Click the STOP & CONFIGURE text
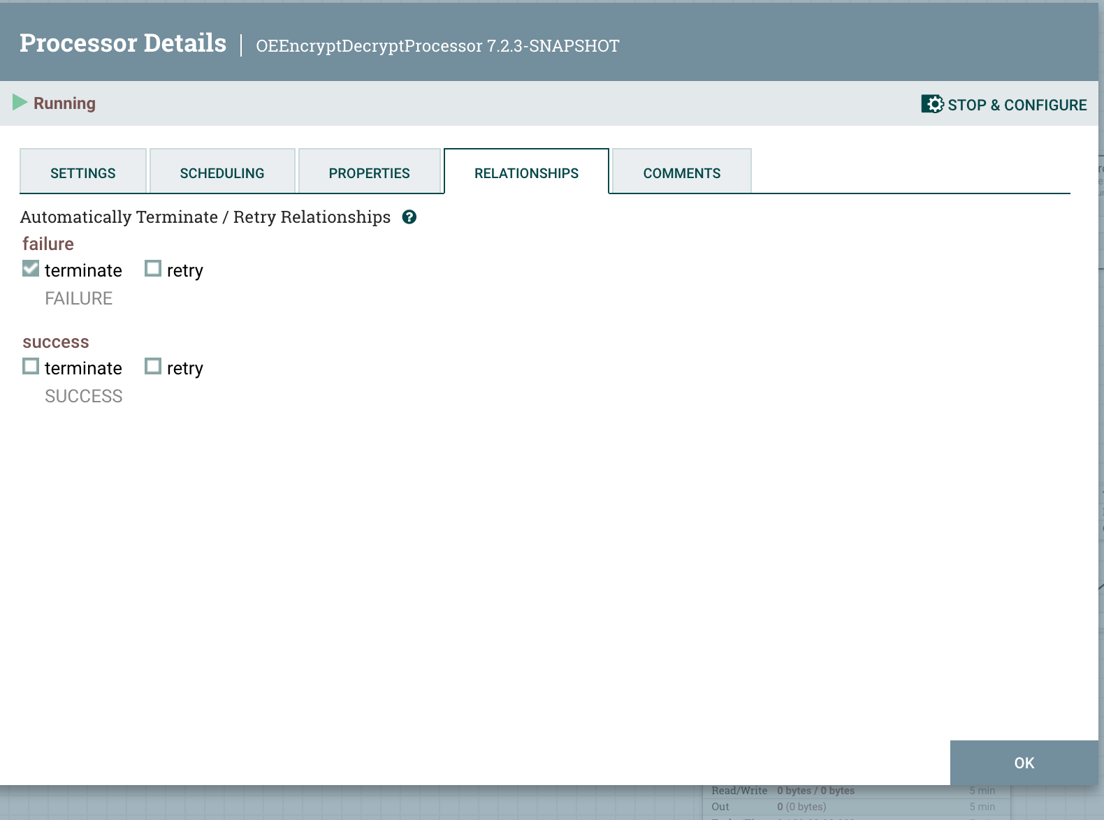 coord(1017,105)
